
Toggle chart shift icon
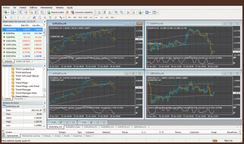coord(134,12)
